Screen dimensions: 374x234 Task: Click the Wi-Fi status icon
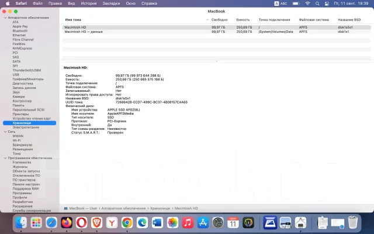click(308, 4)
